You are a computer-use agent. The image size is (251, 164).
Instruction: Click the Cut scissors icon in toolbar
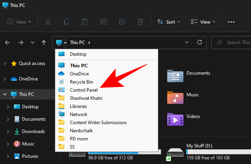49,22
